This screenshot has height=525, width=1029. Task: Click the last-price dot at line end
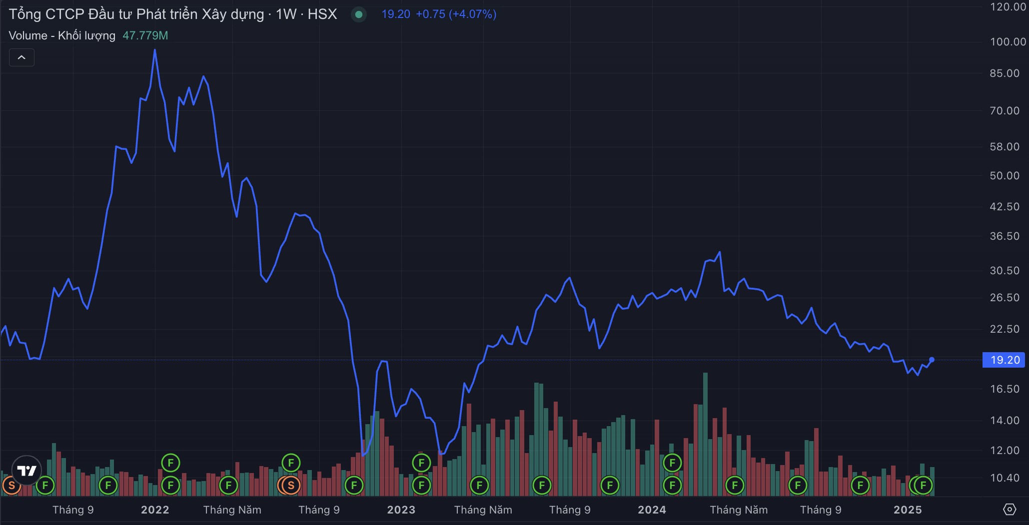click(932, 360)
